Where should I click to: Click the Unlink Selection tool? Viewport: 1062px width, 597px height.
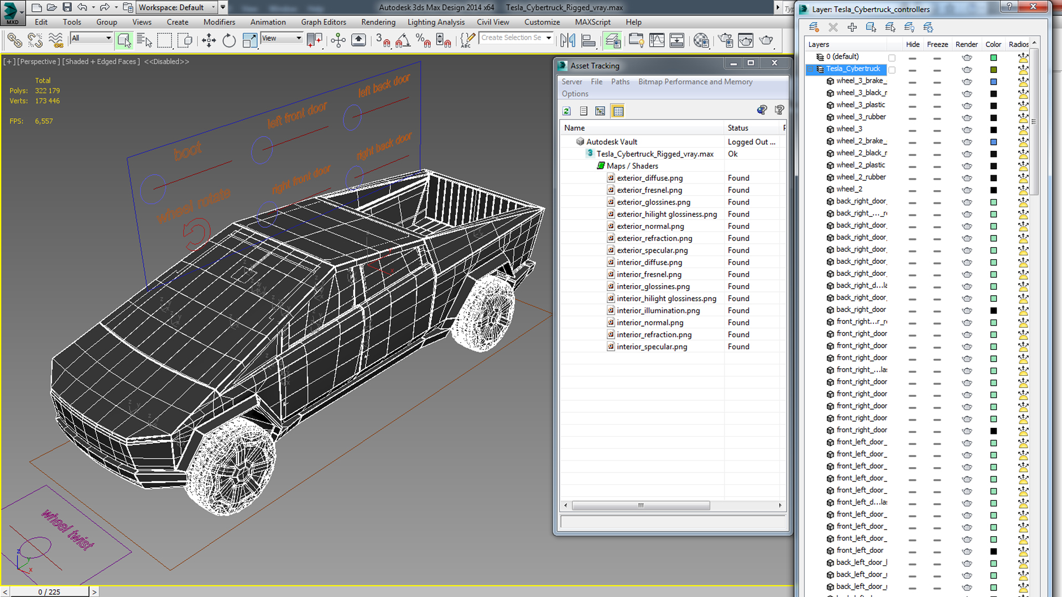coord(35,40)
